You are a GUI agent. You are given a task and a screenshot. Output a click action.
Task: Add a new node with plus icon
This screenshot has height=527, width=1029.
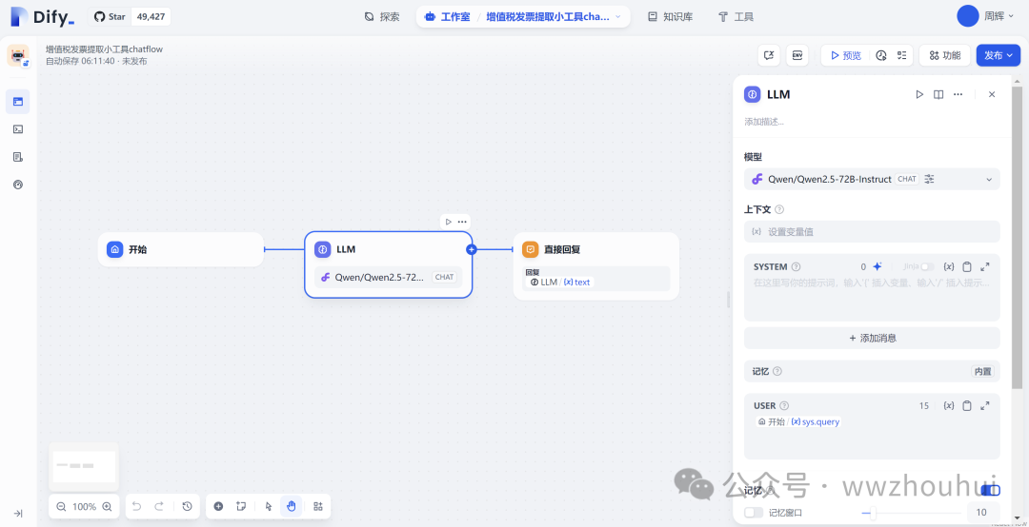218,506
